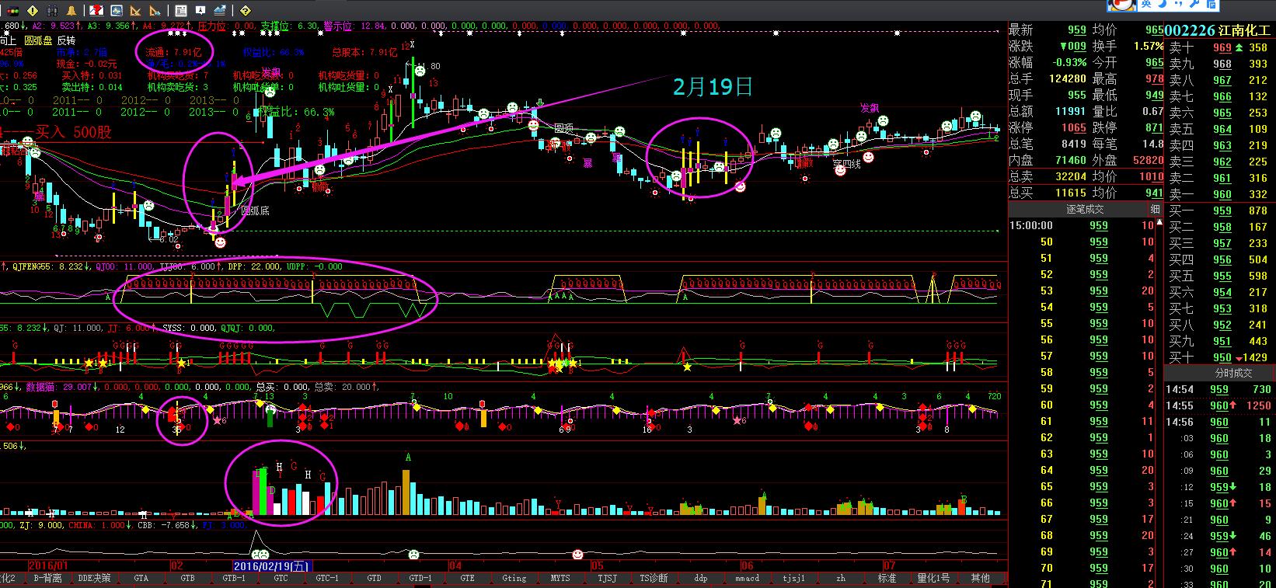Switch to the B-背离 indicator tab
1276x588 pixels.
tap(47, 578)
